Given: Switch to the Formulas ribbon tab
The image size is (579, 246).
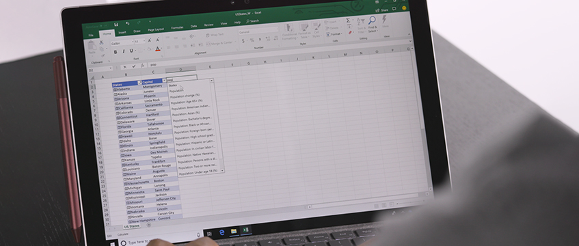Looking at the screenshot, I should pos(177,28).
